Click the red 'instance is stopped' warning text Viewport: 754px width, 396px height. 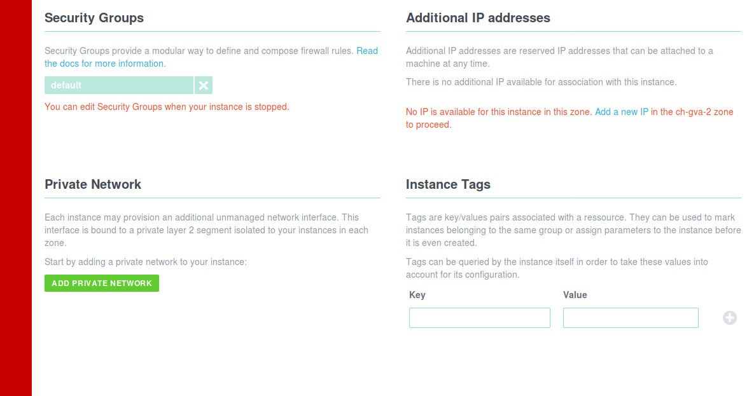[167, 107]
